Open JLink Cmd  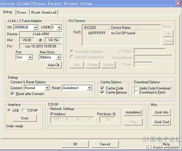(x=161, y=122)
